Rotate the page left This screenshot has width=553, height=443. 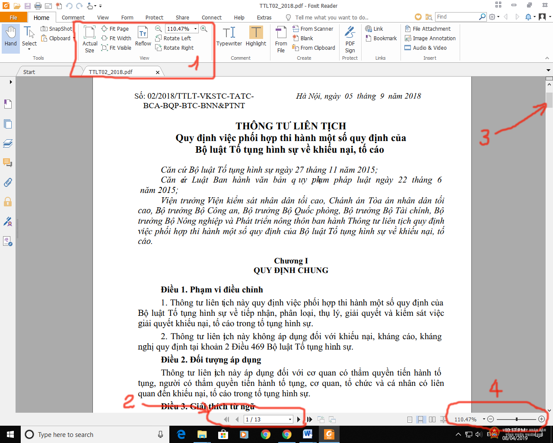pyautogui.click(x=173, y=38)
